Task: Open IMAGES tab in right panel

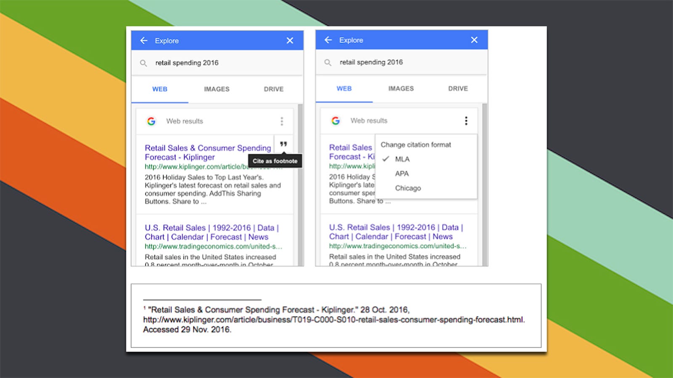Action: coord(401,89)
